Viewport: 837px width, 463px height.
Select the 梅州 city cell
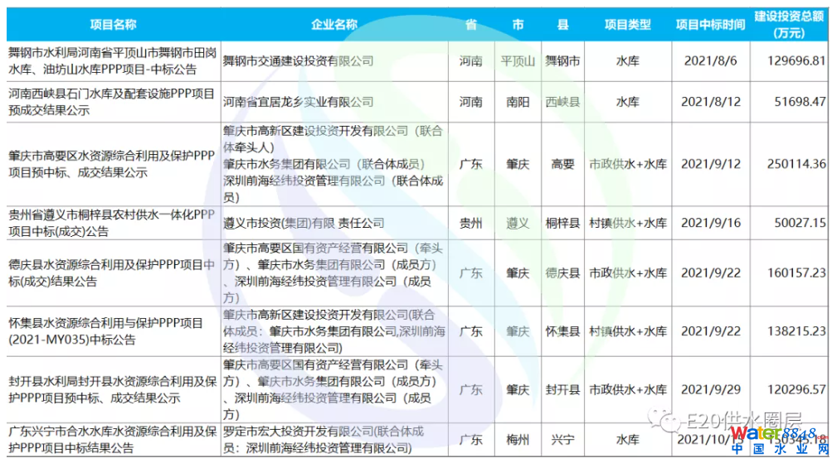point(518,439)
